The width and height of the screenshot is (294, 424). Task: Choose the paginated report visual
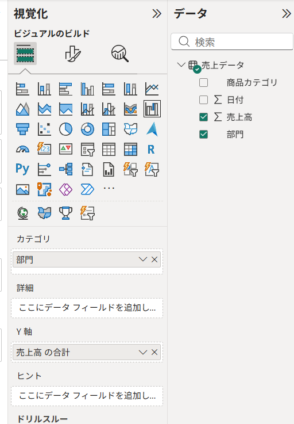click(109, 169)
